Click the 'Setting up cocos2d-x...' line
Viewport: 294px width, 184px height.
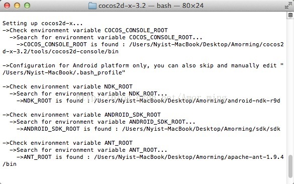point(43,24)
